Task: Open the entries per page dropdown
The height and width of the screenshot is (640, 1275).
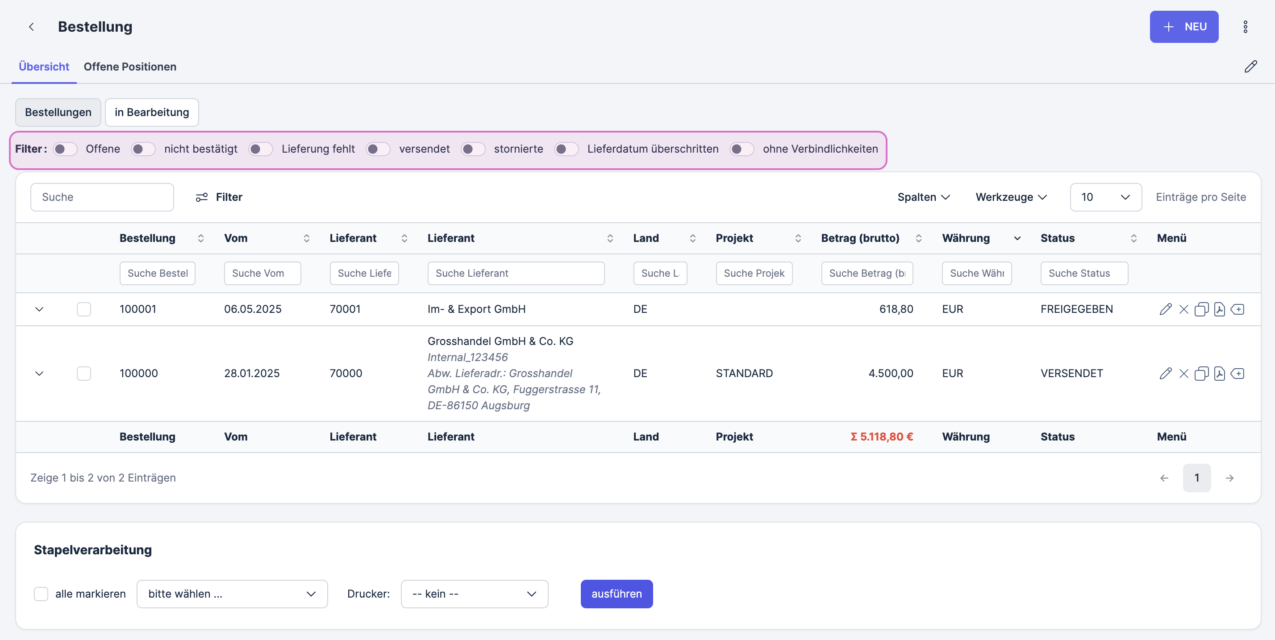Action: 1105,197
